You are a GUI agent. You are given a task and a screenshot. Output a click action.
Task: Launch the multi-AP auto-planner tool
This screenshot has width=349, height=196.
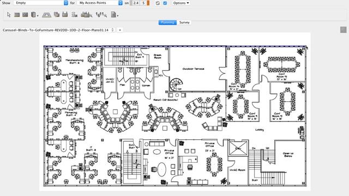click(x=86, y=15)
